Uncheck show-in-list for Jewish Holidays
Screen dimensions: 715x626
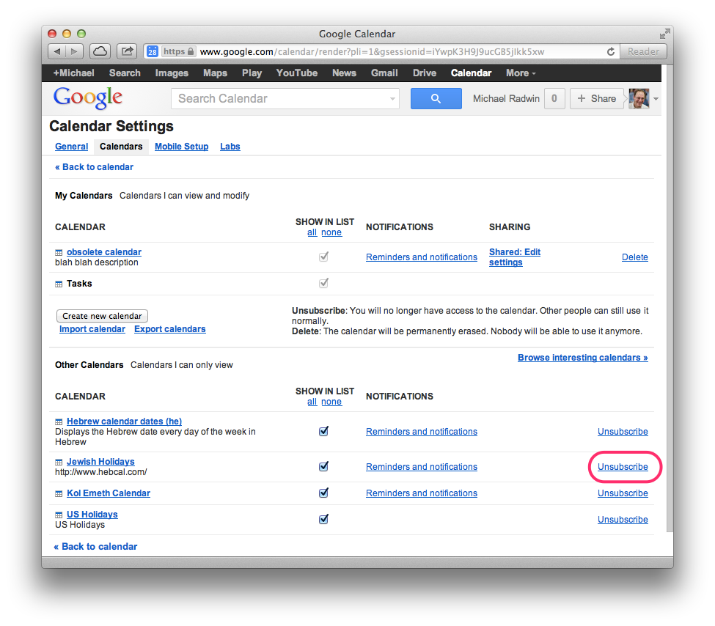pyautogui.click(x=323, y=466)
